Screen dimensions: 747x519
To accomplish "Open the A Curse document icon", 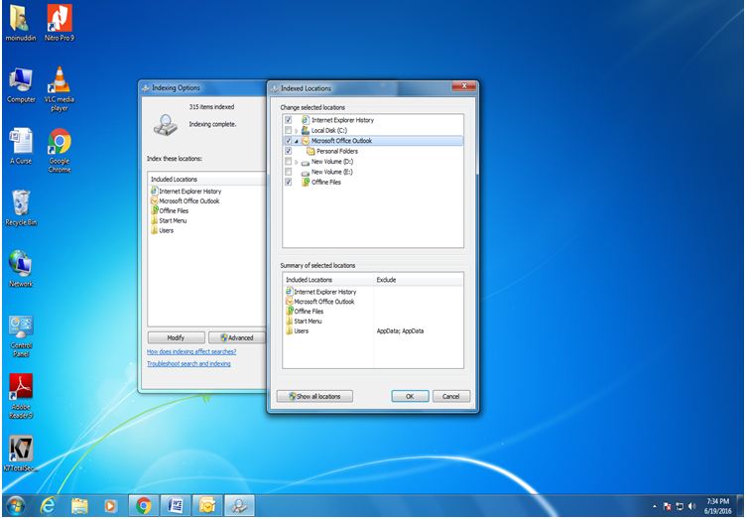I will click(x=21, y=146).
